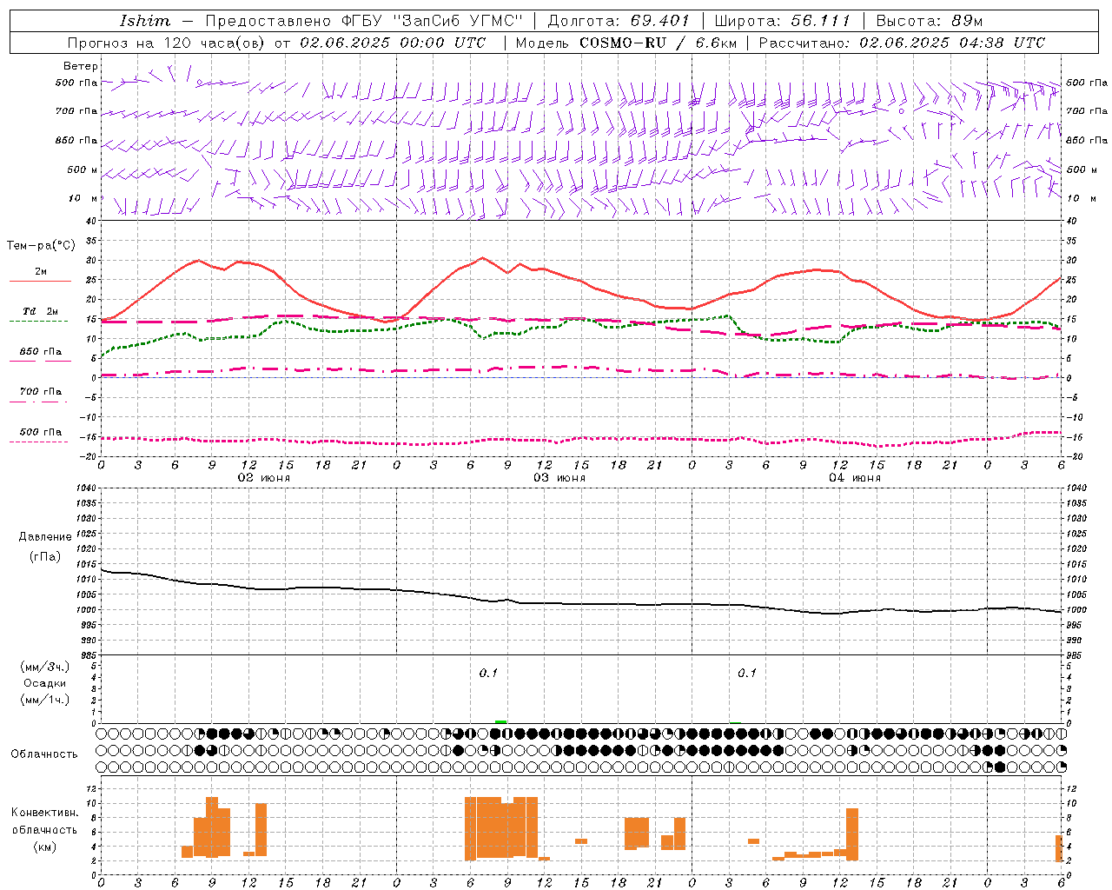Click the "Td 2м" dew point legend entry
The image size is (1112, 890).
40,311
